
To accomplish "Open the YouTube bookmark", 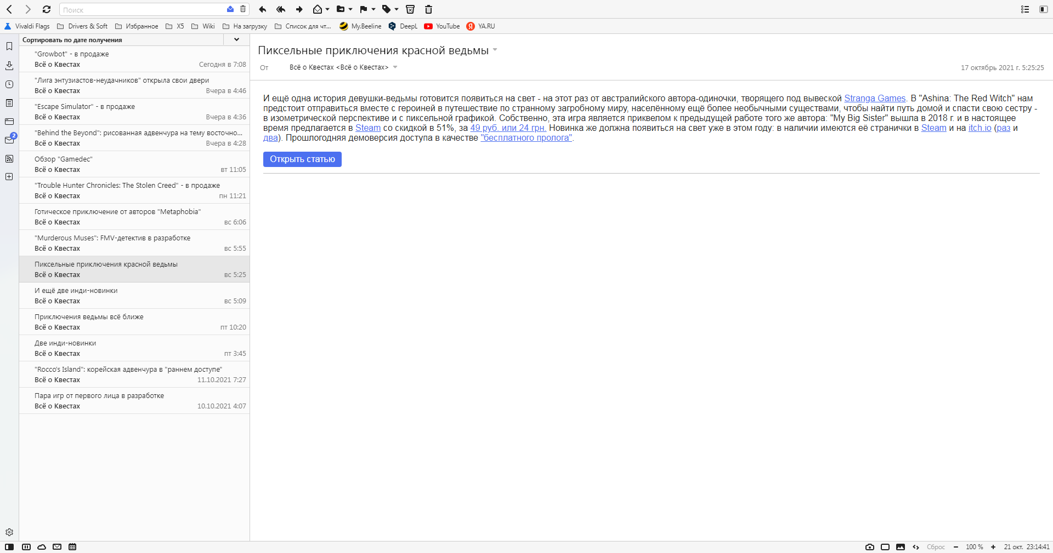I will coord(442,26).
